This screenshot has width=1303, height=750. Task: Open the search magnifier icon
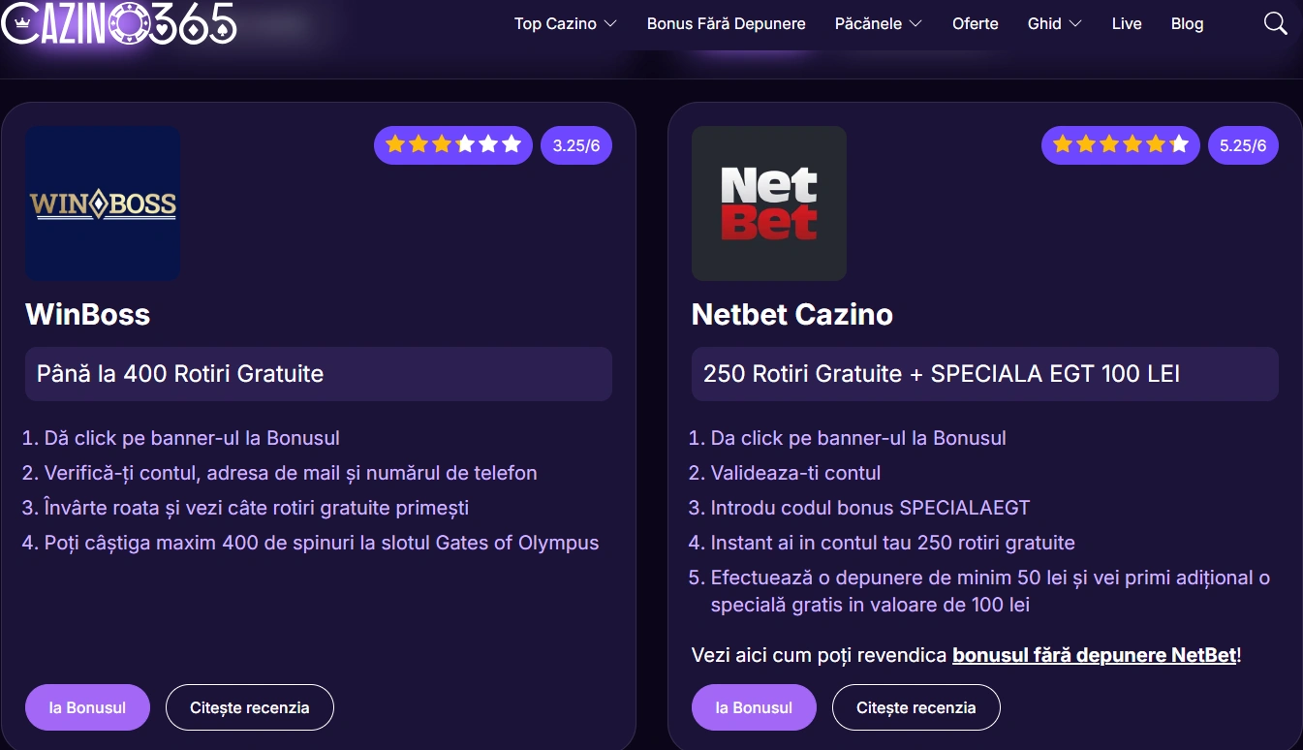point(1275,23)
